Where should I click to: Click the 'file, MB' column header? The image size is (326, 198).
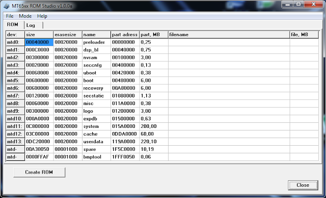304,35
